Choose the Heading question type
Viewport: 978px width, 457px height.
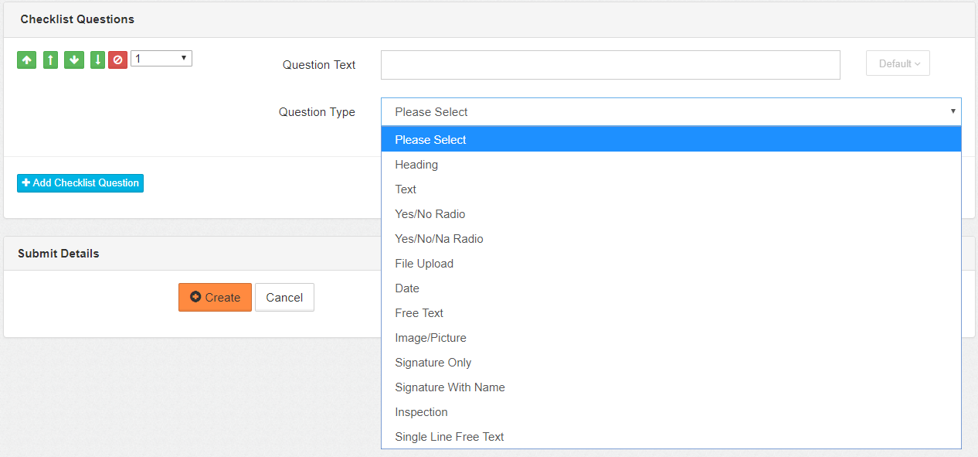(416, 165)
